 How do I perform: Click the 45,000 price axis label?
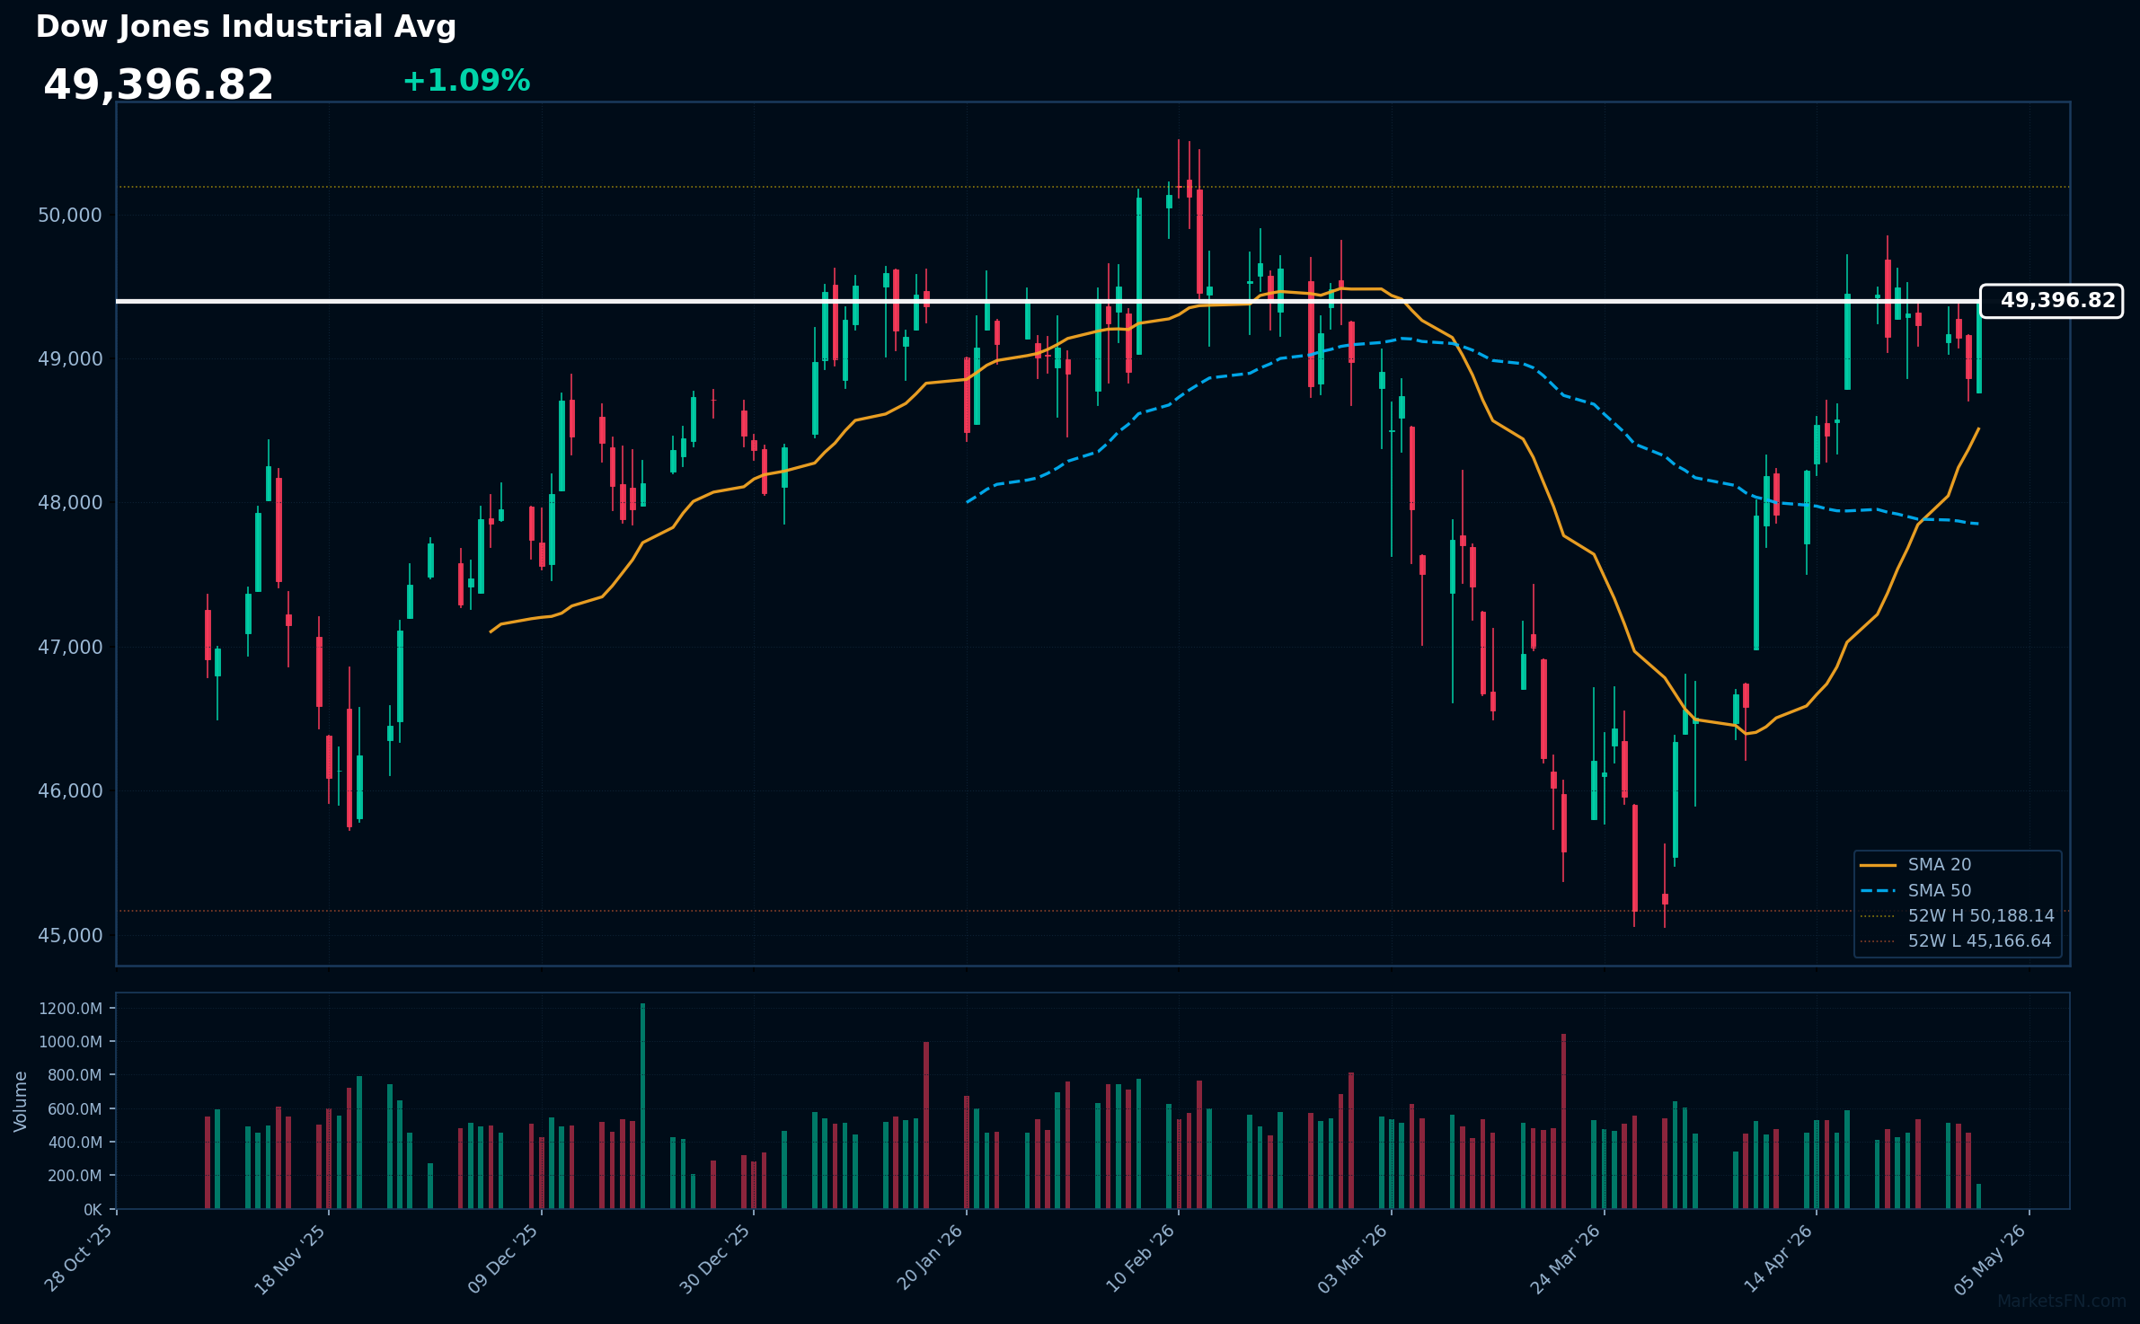coord(70,936)
